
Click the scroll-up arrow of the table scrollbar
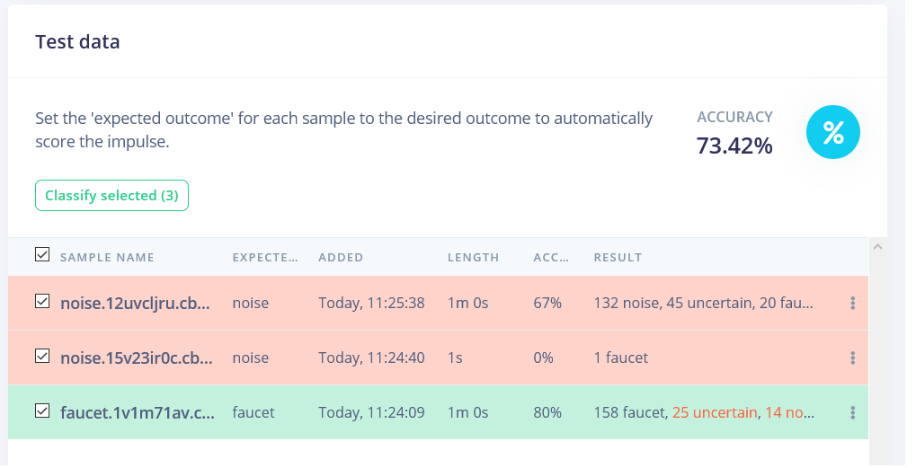click(877, 246)
